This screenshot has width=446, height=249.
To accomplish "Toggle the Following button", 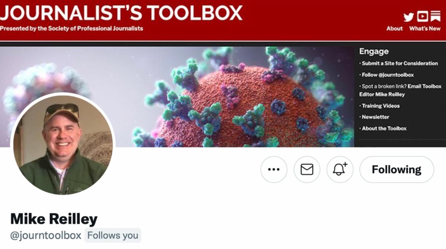I will pos(397,170).
